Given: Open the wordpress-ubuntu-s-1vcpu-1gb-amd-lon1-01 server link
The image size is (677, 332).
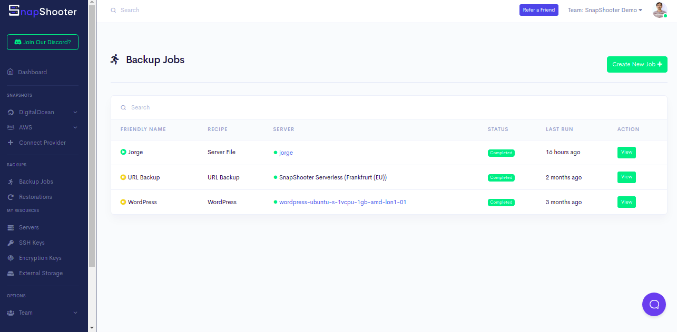Looking at the screenshot, I should [x=342, y=202].
